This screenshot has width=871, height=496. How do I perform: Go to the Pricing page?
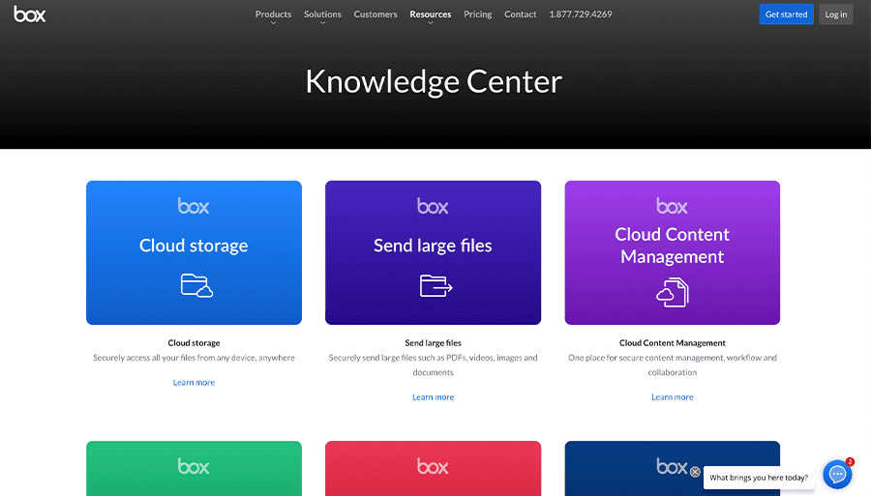click(478, 15)
